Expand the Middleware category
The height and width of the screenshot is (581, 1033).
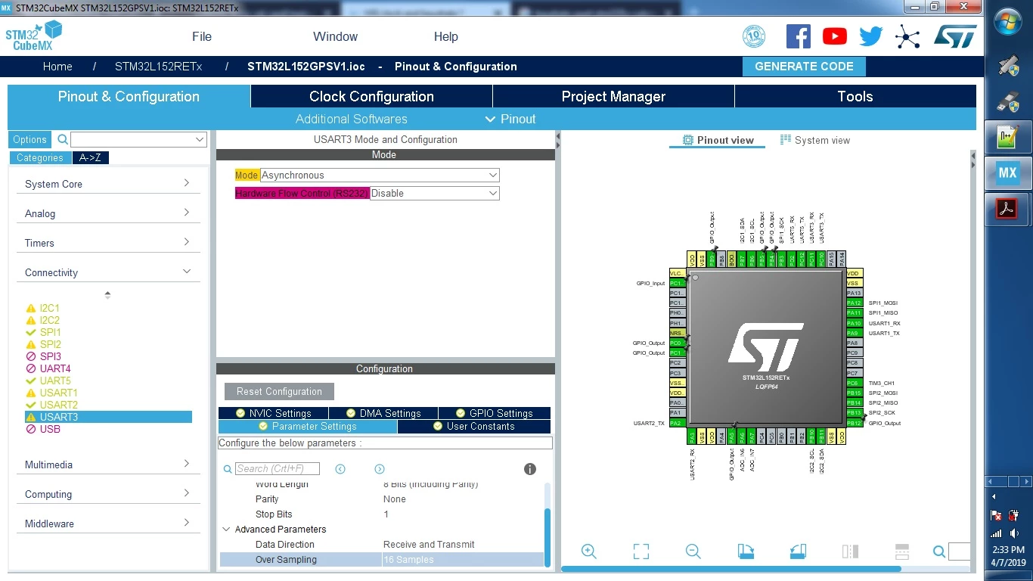tap(108, 524)
